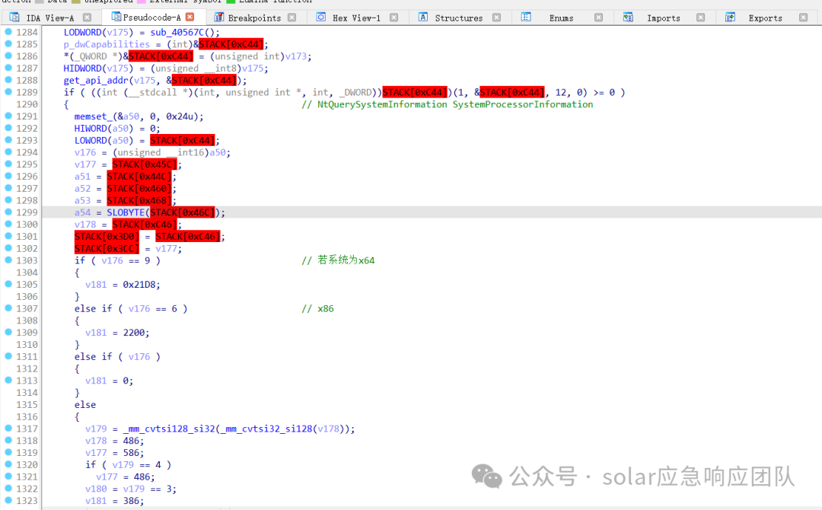
Task: Toggle breakpoint dot on line 1317
Action: click(8, 429)
